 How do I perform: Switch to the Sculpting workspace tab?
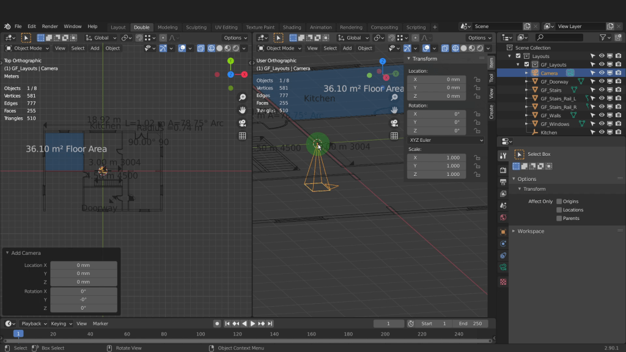coord(196,28)
